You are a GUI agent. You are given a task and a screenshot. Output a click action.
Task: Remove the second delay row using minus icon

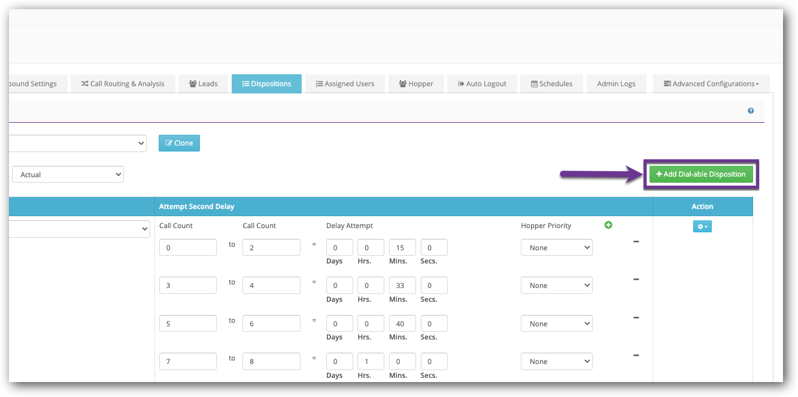tap(636, 279)
